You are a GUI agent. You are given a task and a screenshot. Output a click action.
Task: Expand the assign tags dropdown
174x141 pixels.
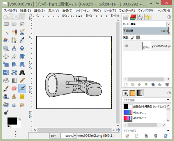168,131
